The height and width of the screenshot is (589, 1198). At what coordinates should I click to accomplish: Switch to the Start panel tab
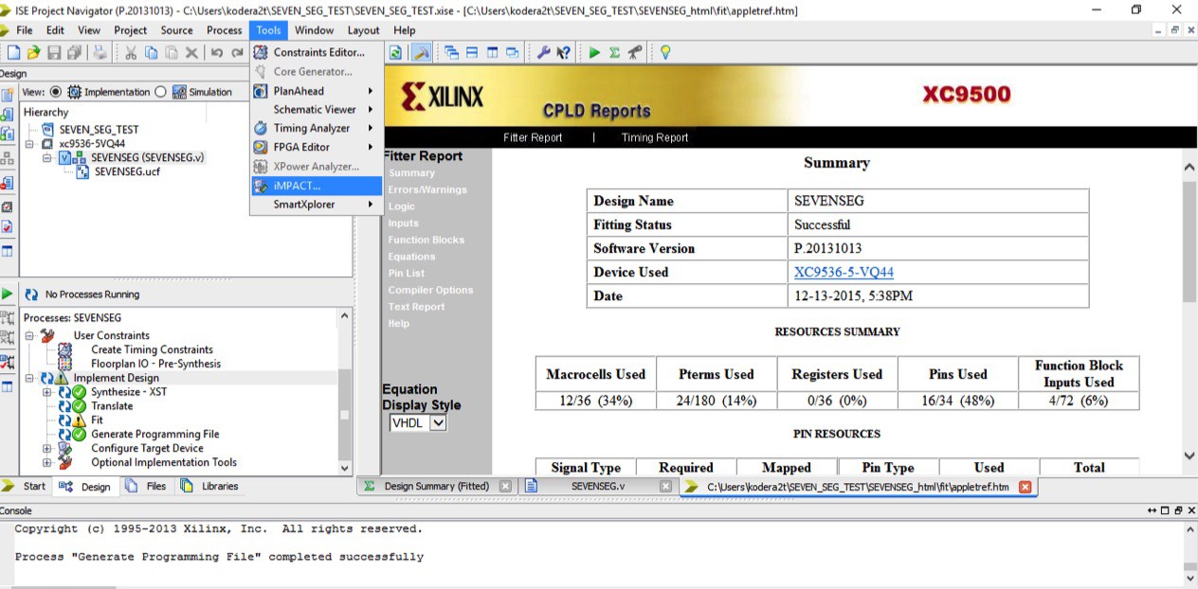[25, 487]
